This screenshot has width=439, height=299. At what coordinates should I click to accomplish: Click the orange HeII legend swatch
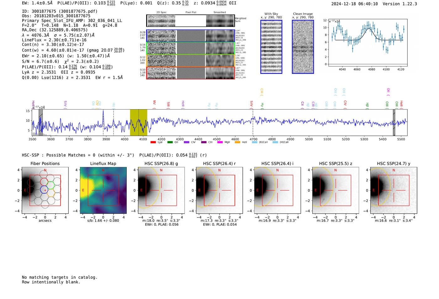pyautogui.click(x=237, y=142)
